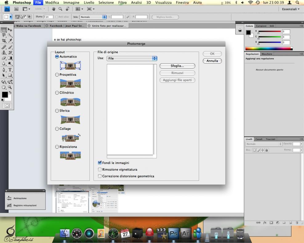
Task: Click the layer styles fx icon
Action: click(x=265, y=223)
